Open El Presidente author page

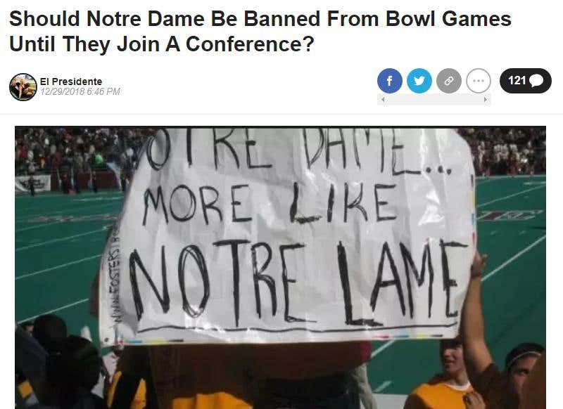[71, 82]
